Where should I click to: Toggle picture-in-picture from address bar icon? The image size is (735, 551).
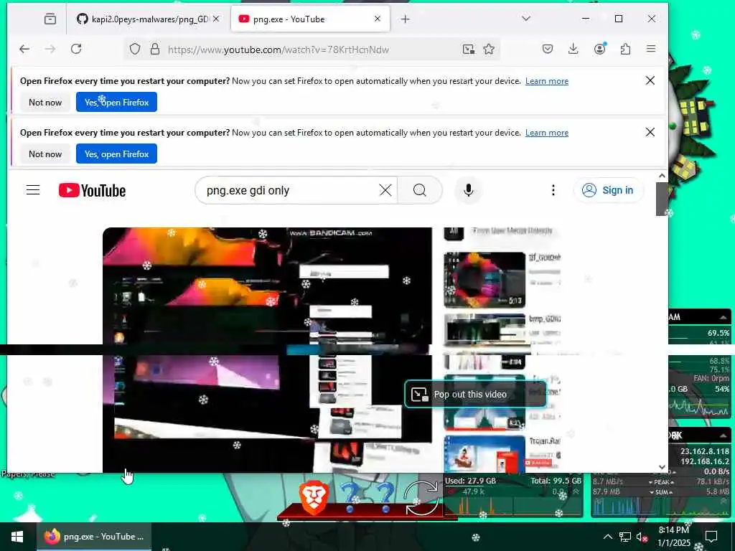tap(468, 49)
